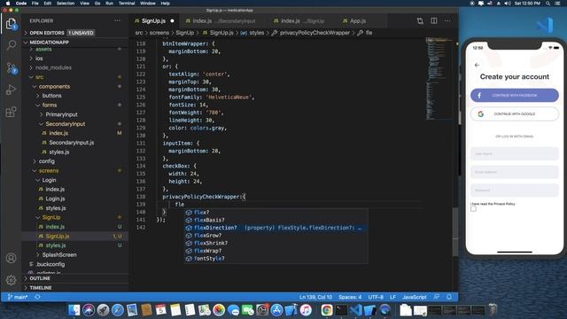Open the Accounts menu icon
Image resolution: width=567 pixels, height=319 pixels.
coord(12,258)
